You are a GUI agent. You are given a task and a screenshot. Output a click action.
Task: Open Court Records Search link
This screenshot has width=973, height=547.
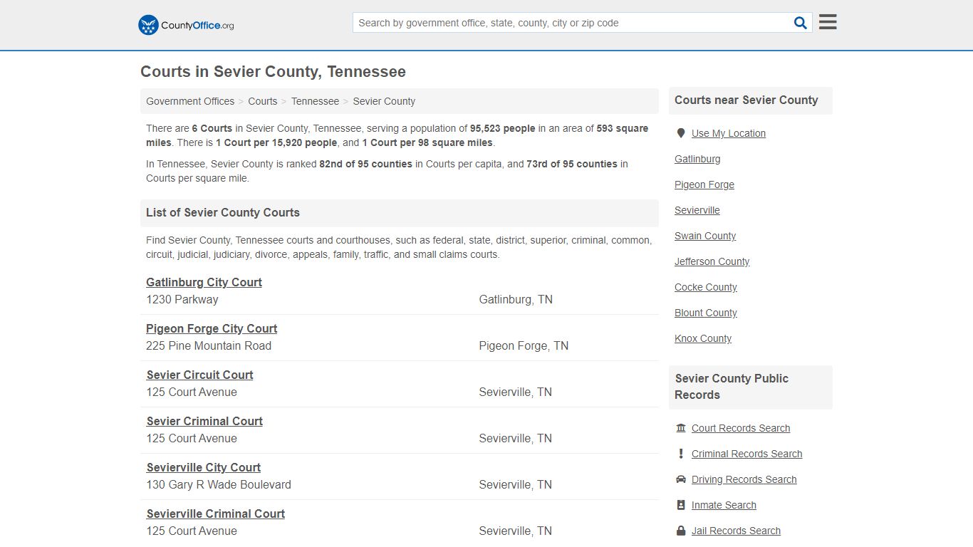coord(741,428)
